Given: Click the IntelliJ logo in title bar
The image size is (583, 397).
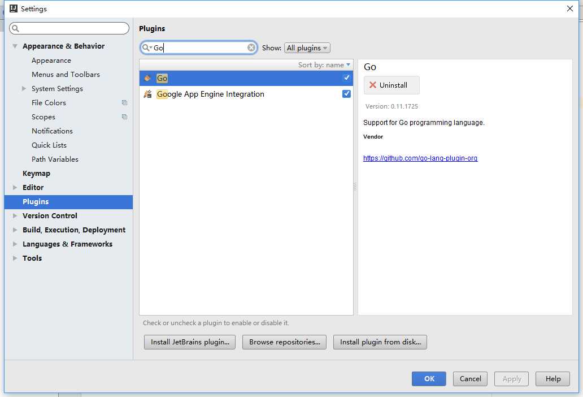Looking at the screenshot, I should click(x=14, y=8).
